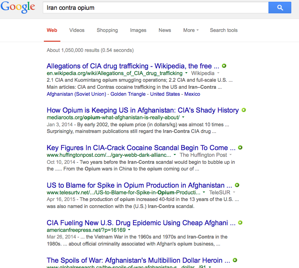The width and height of the screenshot is (299, 268).
Task: Open Key Figures In CIA-Crack Cocaine result
Action: [141, 148]
